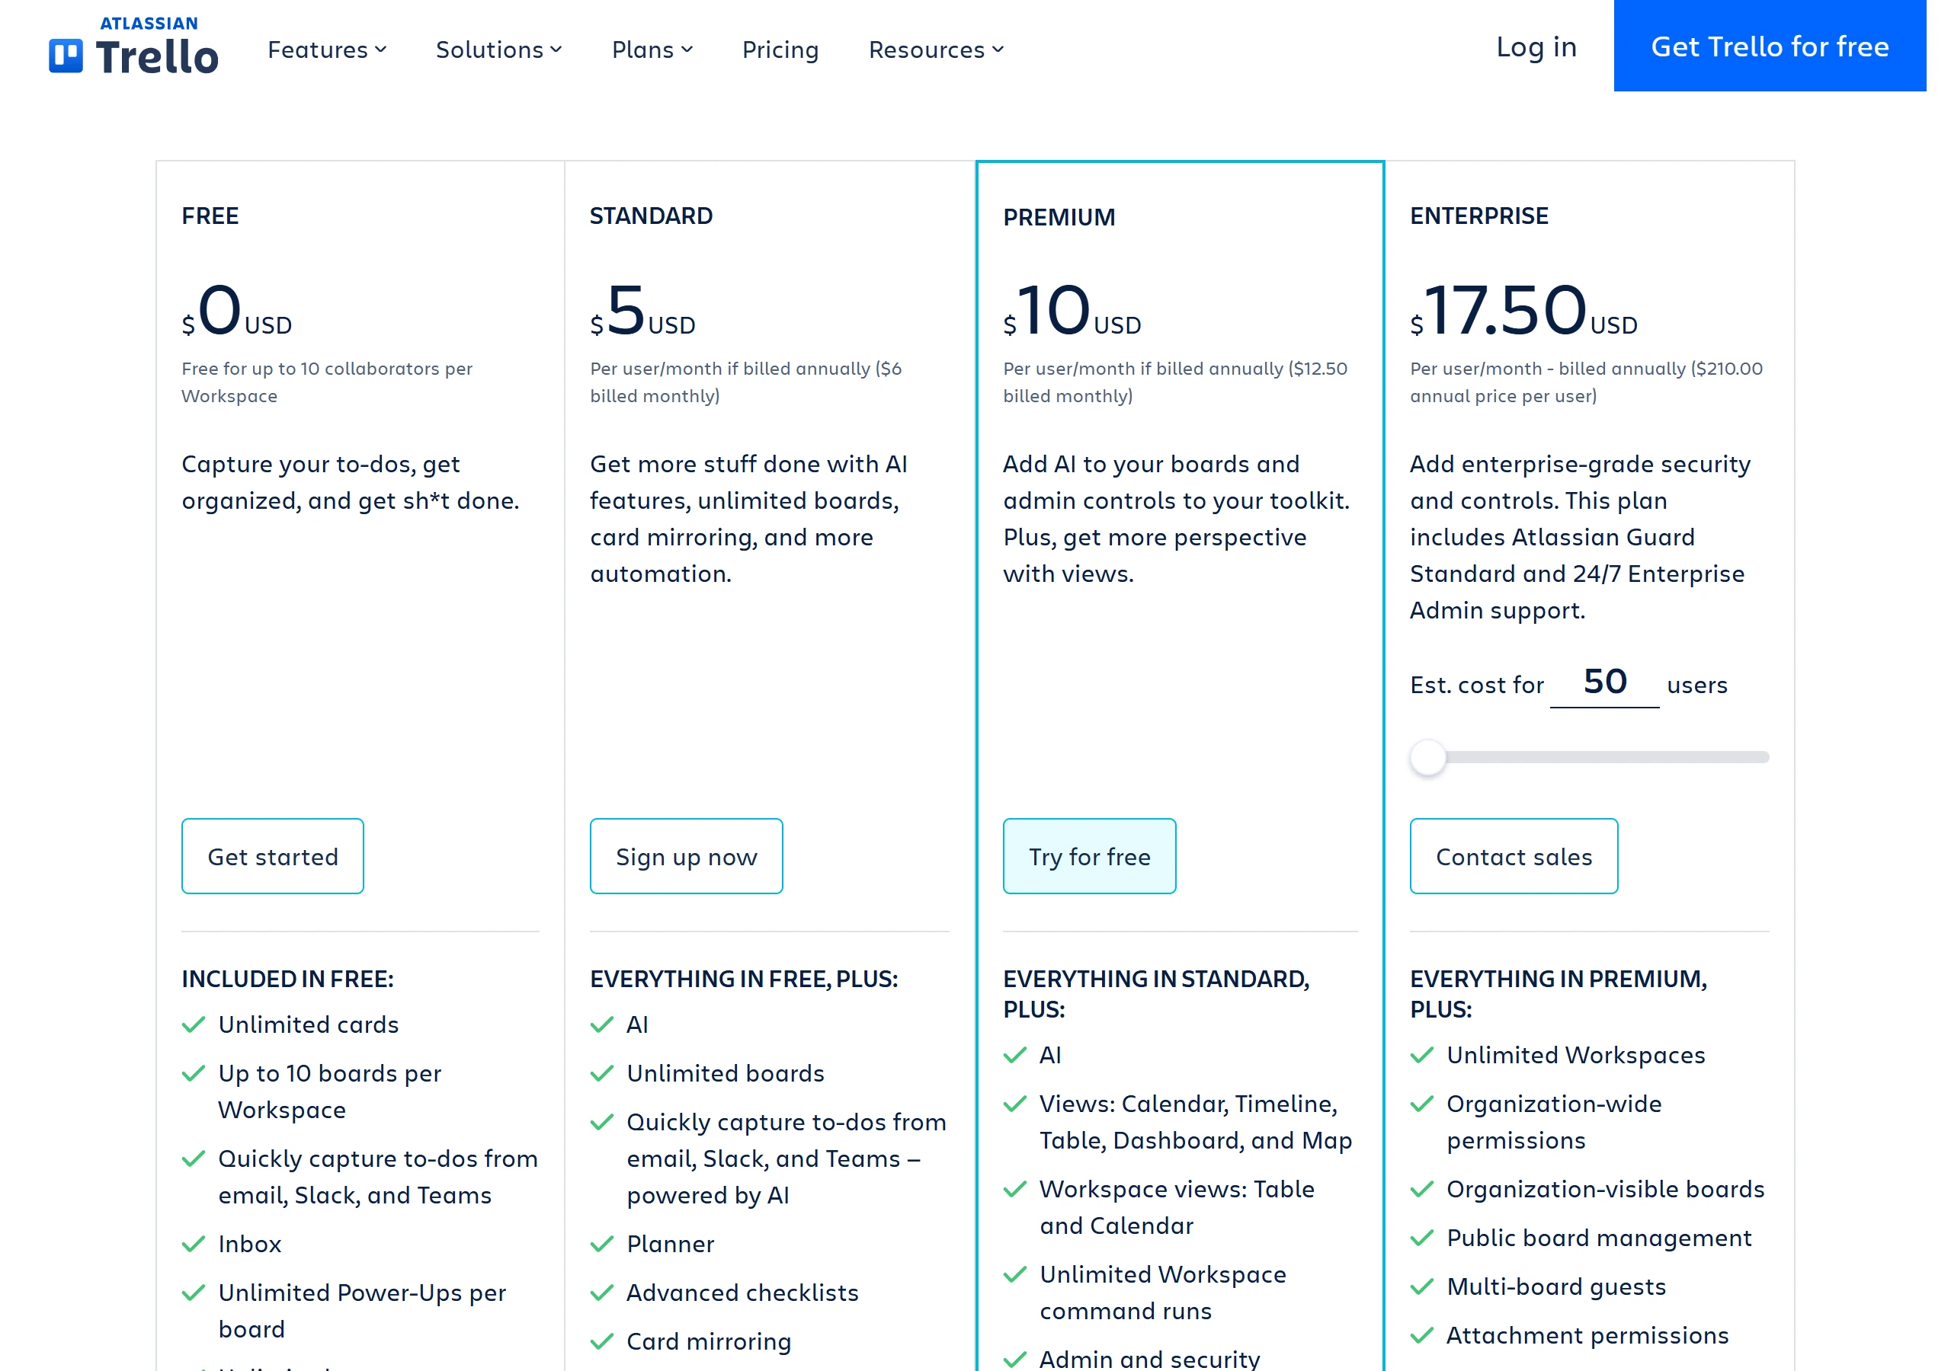Click the checkmark beside Unlimited cards
The image size is (1951, 1371).
[x=194, y=1025]
